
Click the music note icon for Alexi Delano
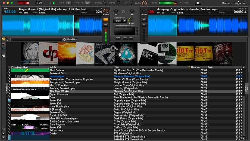pyautogui.click(x=9, y=70)
